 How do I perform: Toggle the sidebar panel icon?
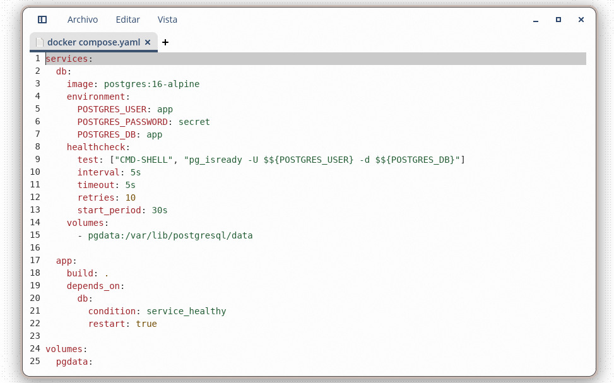click(x=42, y=20)
